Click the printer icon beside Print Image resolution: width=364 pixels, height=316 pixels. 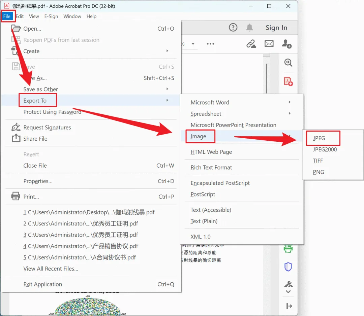pyautogui.click(x=16, y=196)
